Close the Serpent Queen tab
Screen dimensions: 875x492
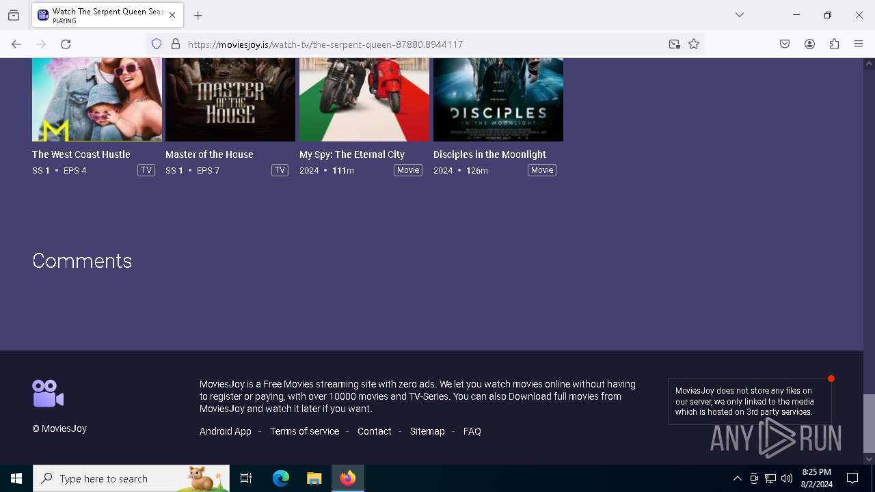[172, 15]
